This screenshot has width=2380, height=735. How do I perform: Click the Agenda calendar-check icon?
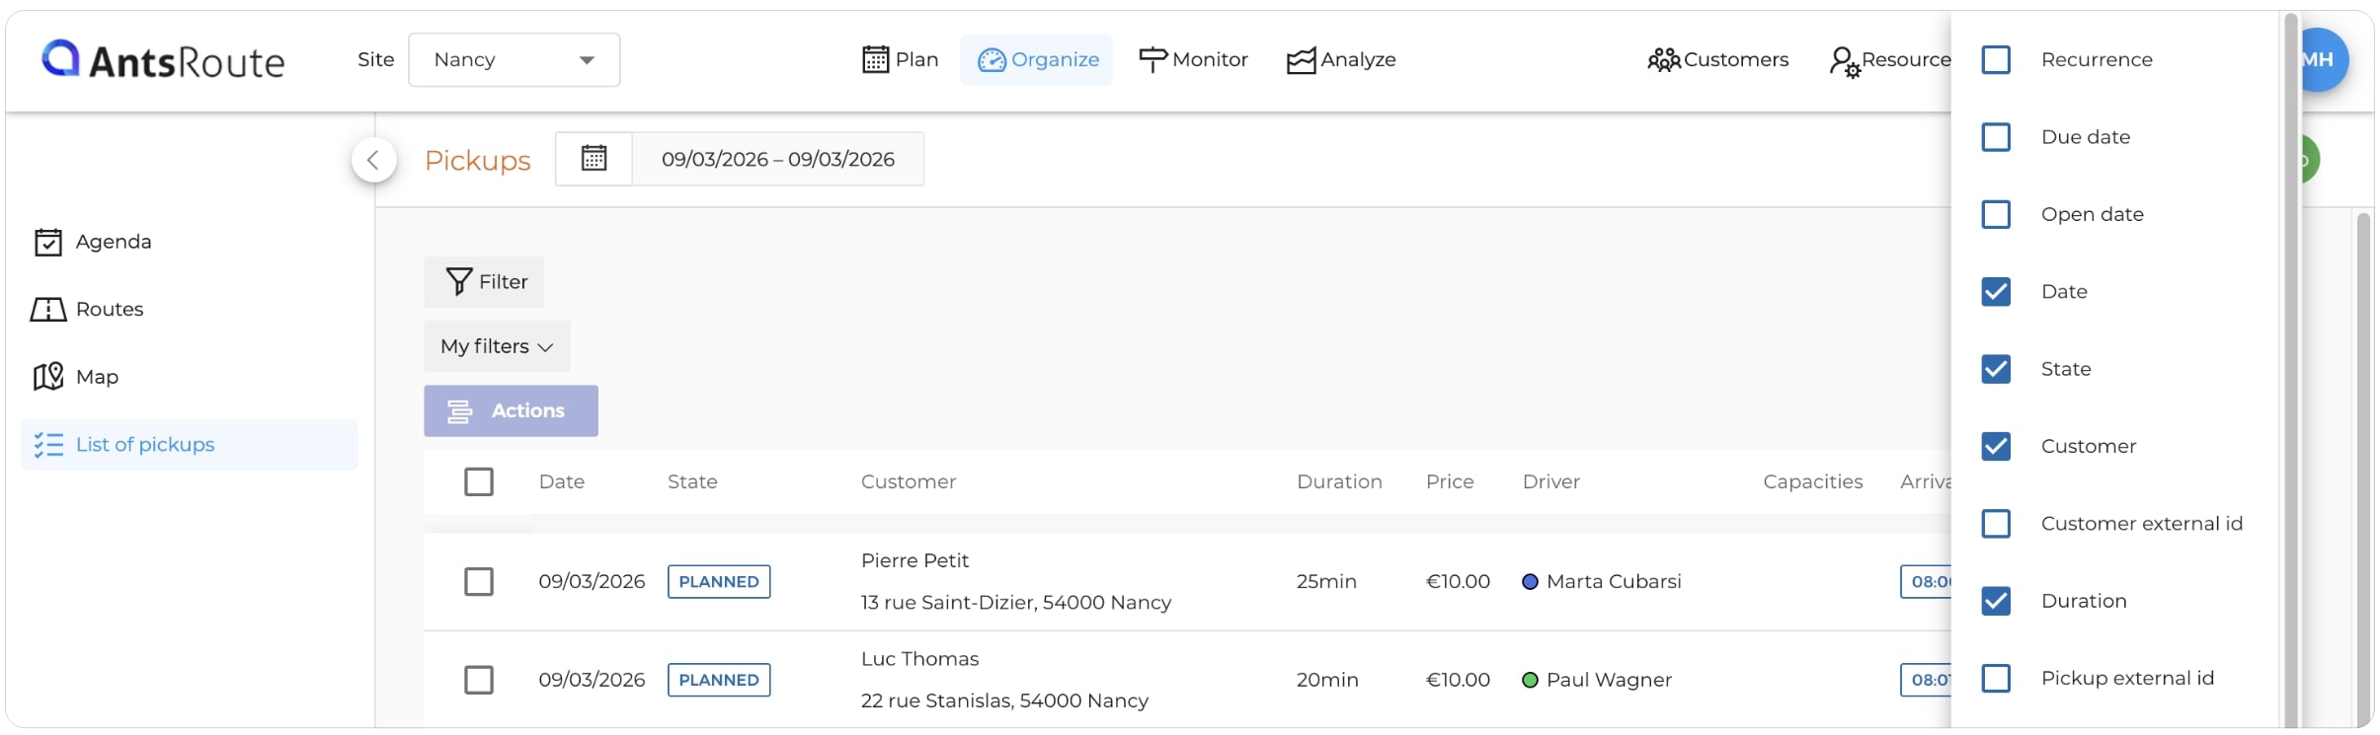click(x=48, y=242)
